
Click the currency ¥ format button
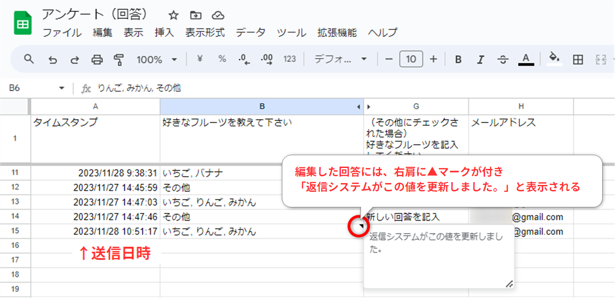[200, 60]
